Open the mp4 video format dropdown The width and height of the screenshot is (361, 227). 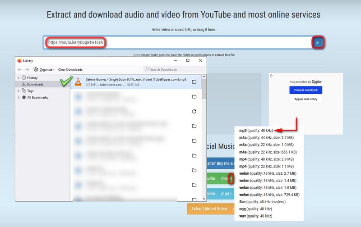click(x=227, y=194)
